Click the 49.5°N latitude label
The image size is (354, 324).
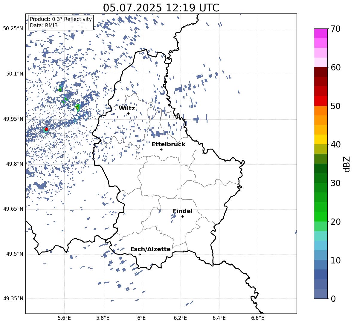click(15, 254)
